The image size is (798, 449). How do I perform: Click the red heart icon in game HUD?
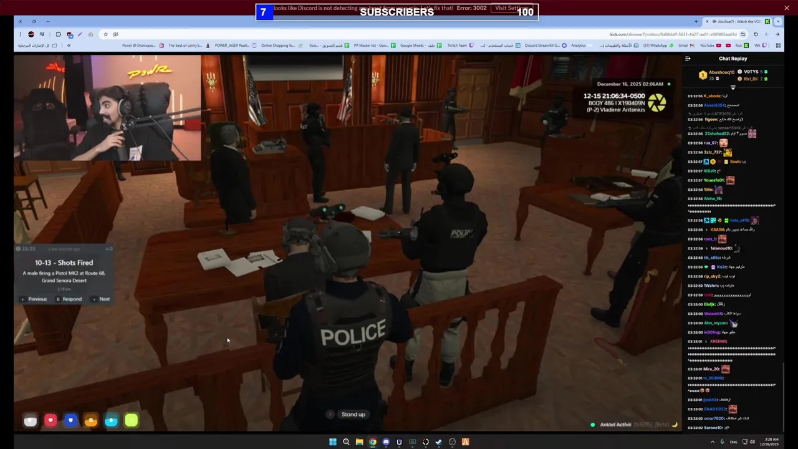tap(50, 420)
